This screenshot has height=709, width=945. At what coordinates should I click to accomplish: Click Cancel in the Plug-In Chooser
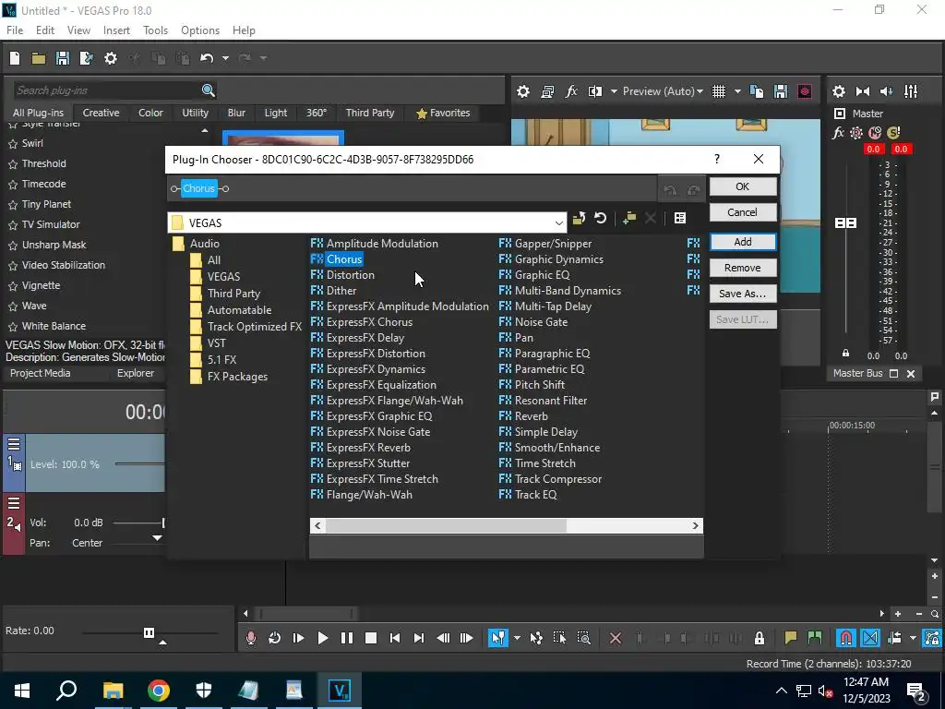click(x=743, y=212)
